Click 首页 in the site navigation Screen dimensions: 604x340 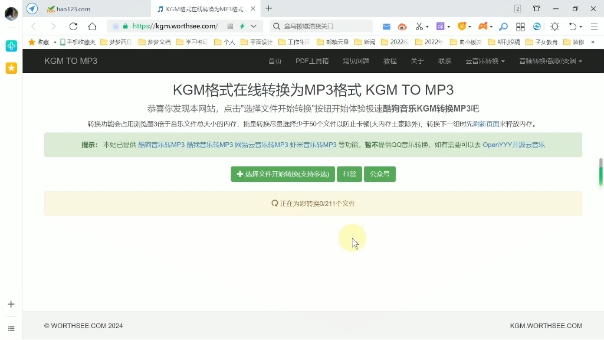[x=274, y=61]
